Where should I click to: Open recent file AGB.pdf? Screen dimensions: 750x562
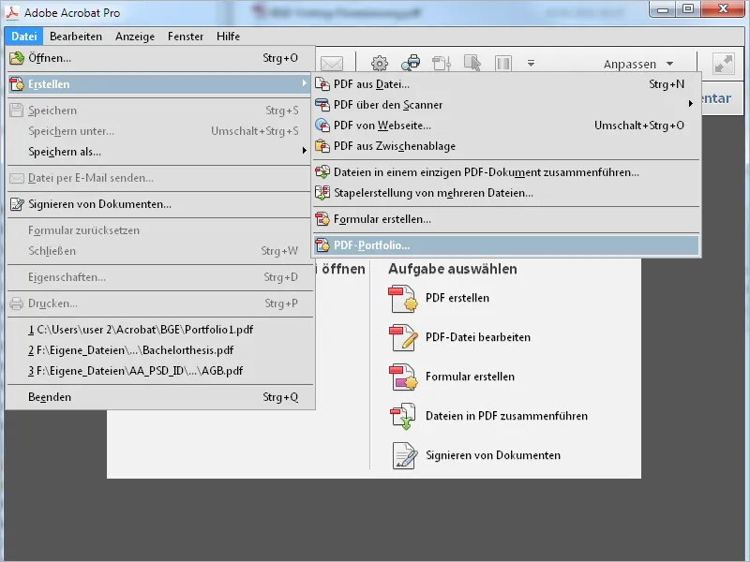point(161,371)
